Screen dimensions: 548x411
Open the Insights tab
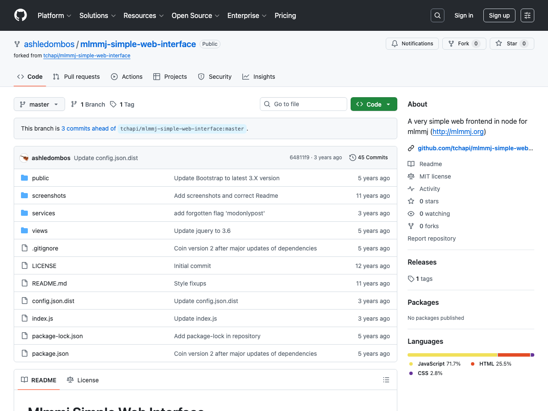259,77
